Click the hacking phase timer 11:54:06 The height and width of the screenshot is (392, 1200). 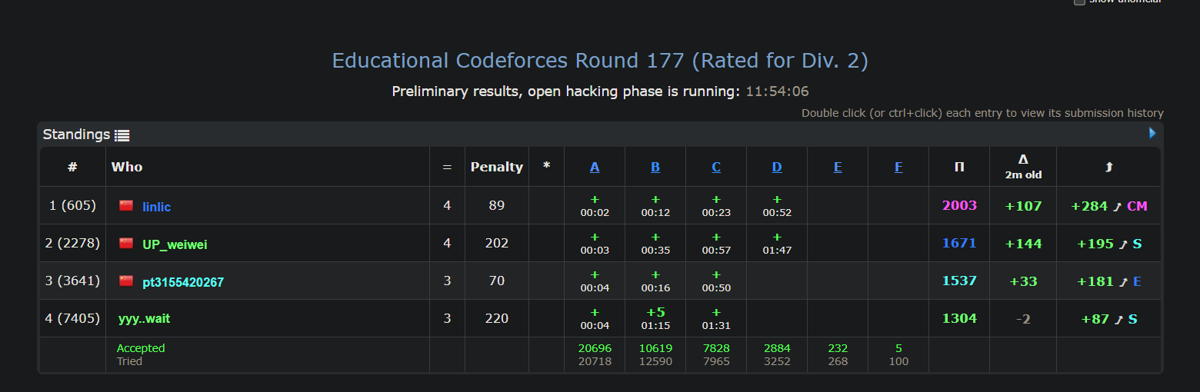[777, 91]
